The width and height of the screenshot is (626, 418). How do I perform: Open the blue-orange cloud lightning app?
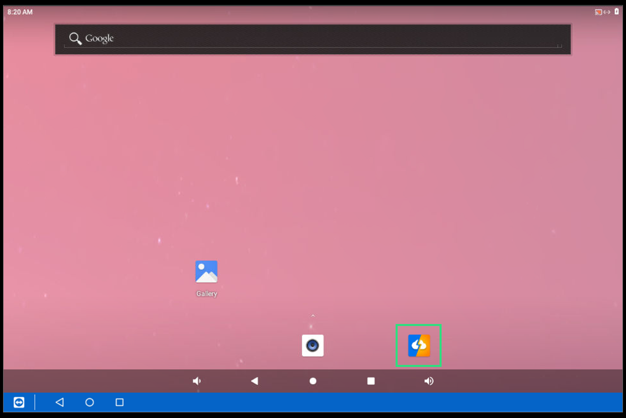[419, 346]
